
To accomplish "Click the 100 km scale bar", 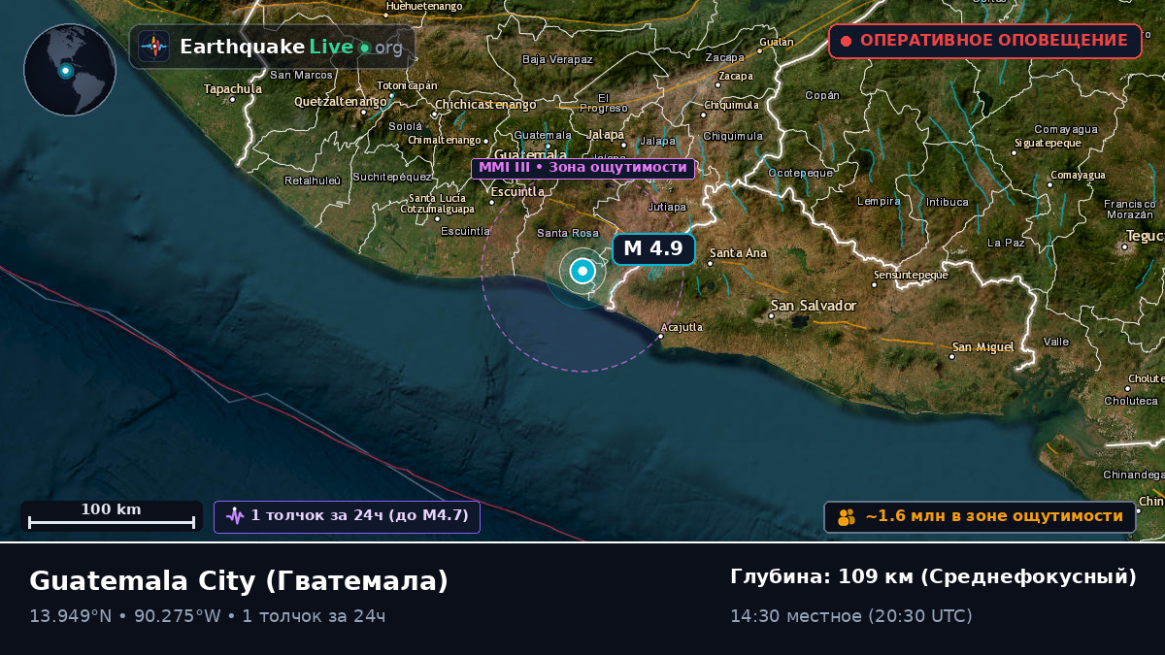I will tap(112, 516).
